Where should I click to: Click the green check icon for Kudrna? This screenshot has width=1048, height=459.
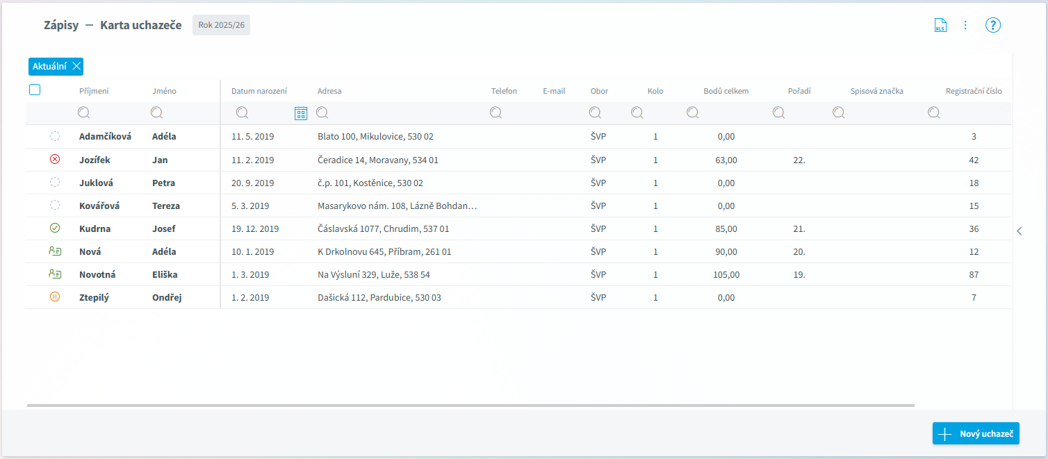click(55, 228)
